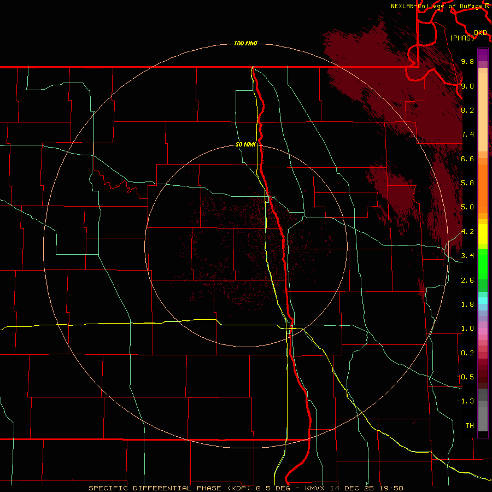
Task: Select the "DKD" product label
Action: tap(481, 33)
